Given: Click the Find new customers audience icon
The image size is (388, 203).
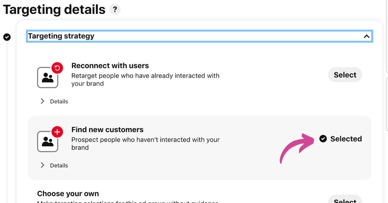Looking at the screenshot, I should click(48, 142).
